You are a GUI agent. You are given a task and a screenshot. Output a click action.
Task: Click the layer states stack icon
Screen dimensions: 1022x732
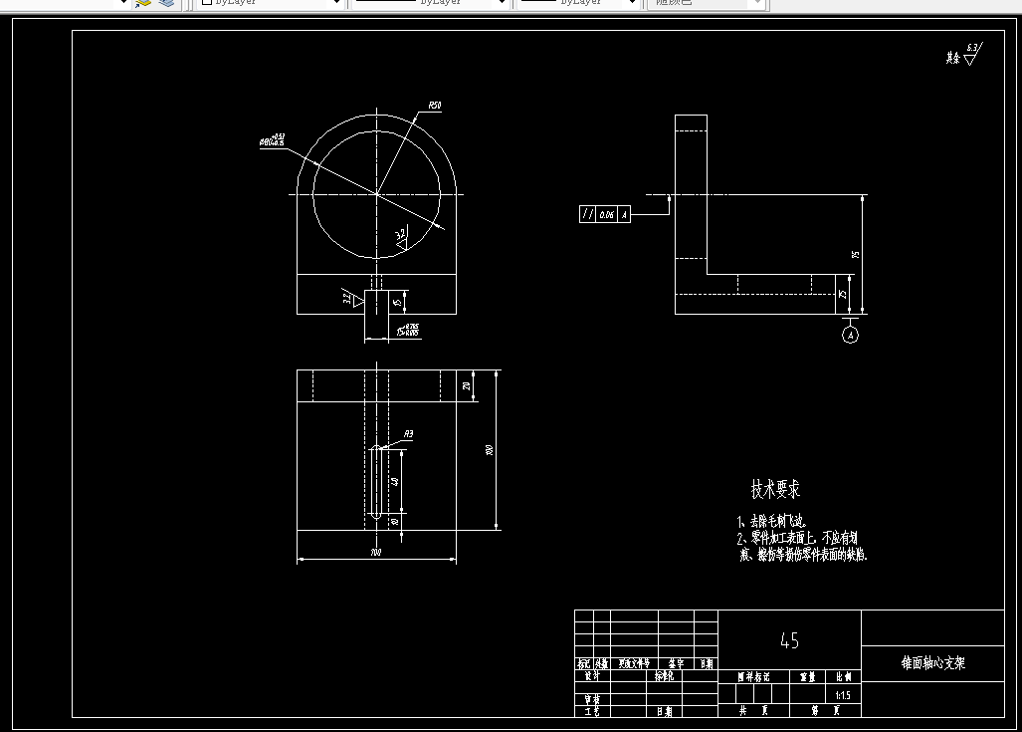(167, 3)
